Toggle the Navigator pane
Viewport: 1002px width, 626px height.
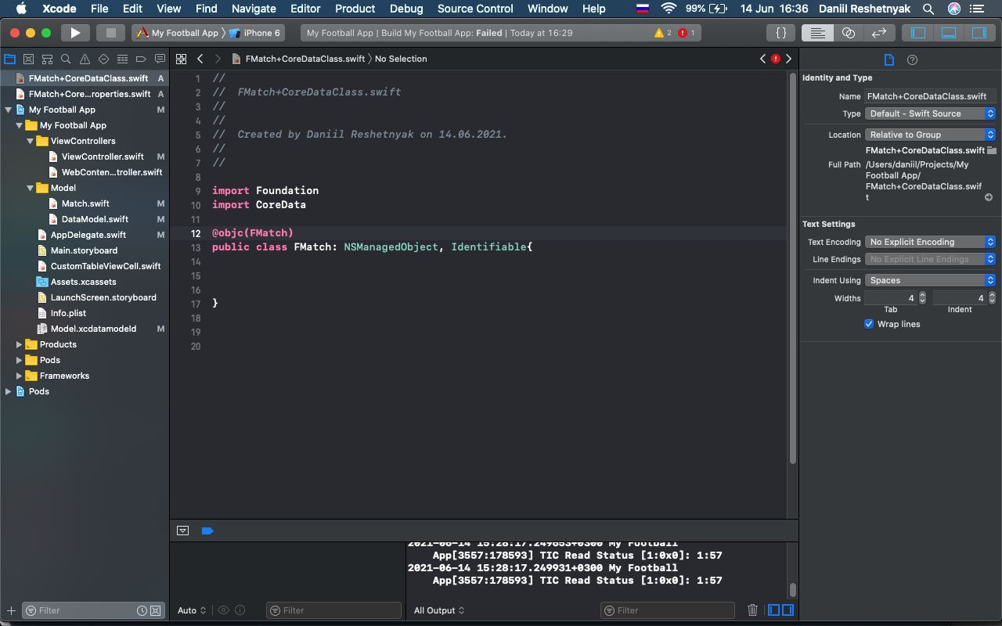918,33
